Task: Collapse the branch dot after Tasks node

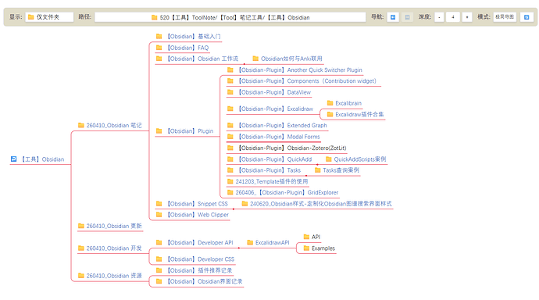Action: [x=306, y=176]
